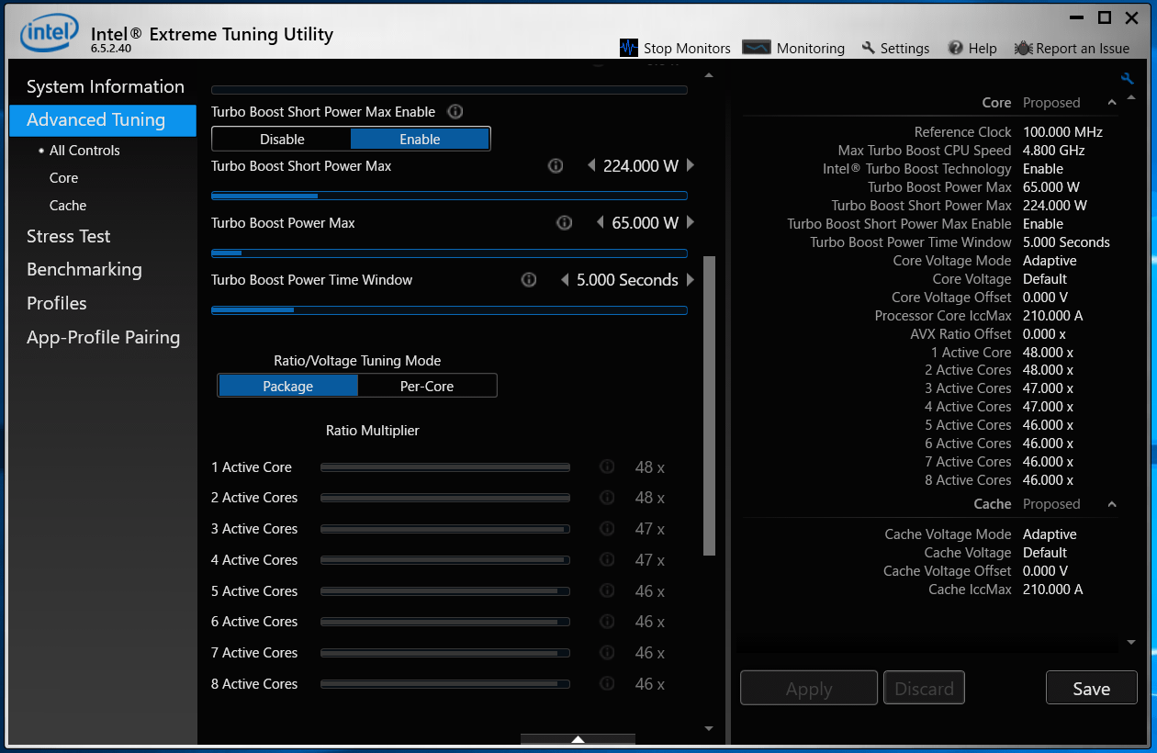Click the Apply button
This screenshot has width=1157, height=753.
tap(809, 689)
